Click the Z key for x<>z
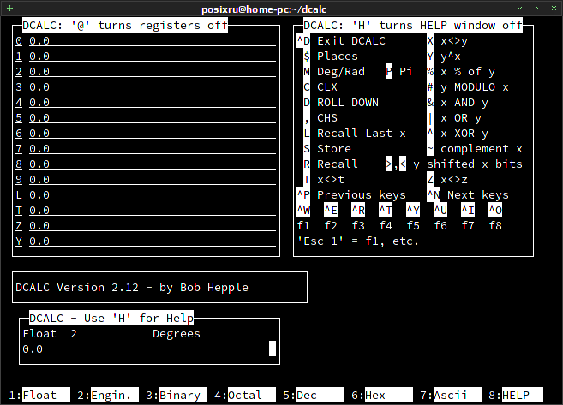The image size is (563, 405). point(430,180)
